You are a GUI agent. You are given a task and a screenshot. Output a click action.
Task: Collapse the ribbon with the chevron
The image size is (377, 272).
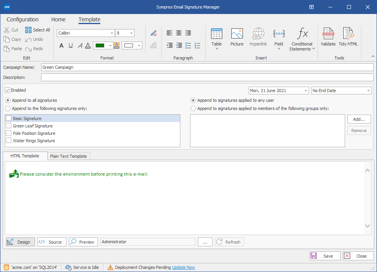[373, 56]
